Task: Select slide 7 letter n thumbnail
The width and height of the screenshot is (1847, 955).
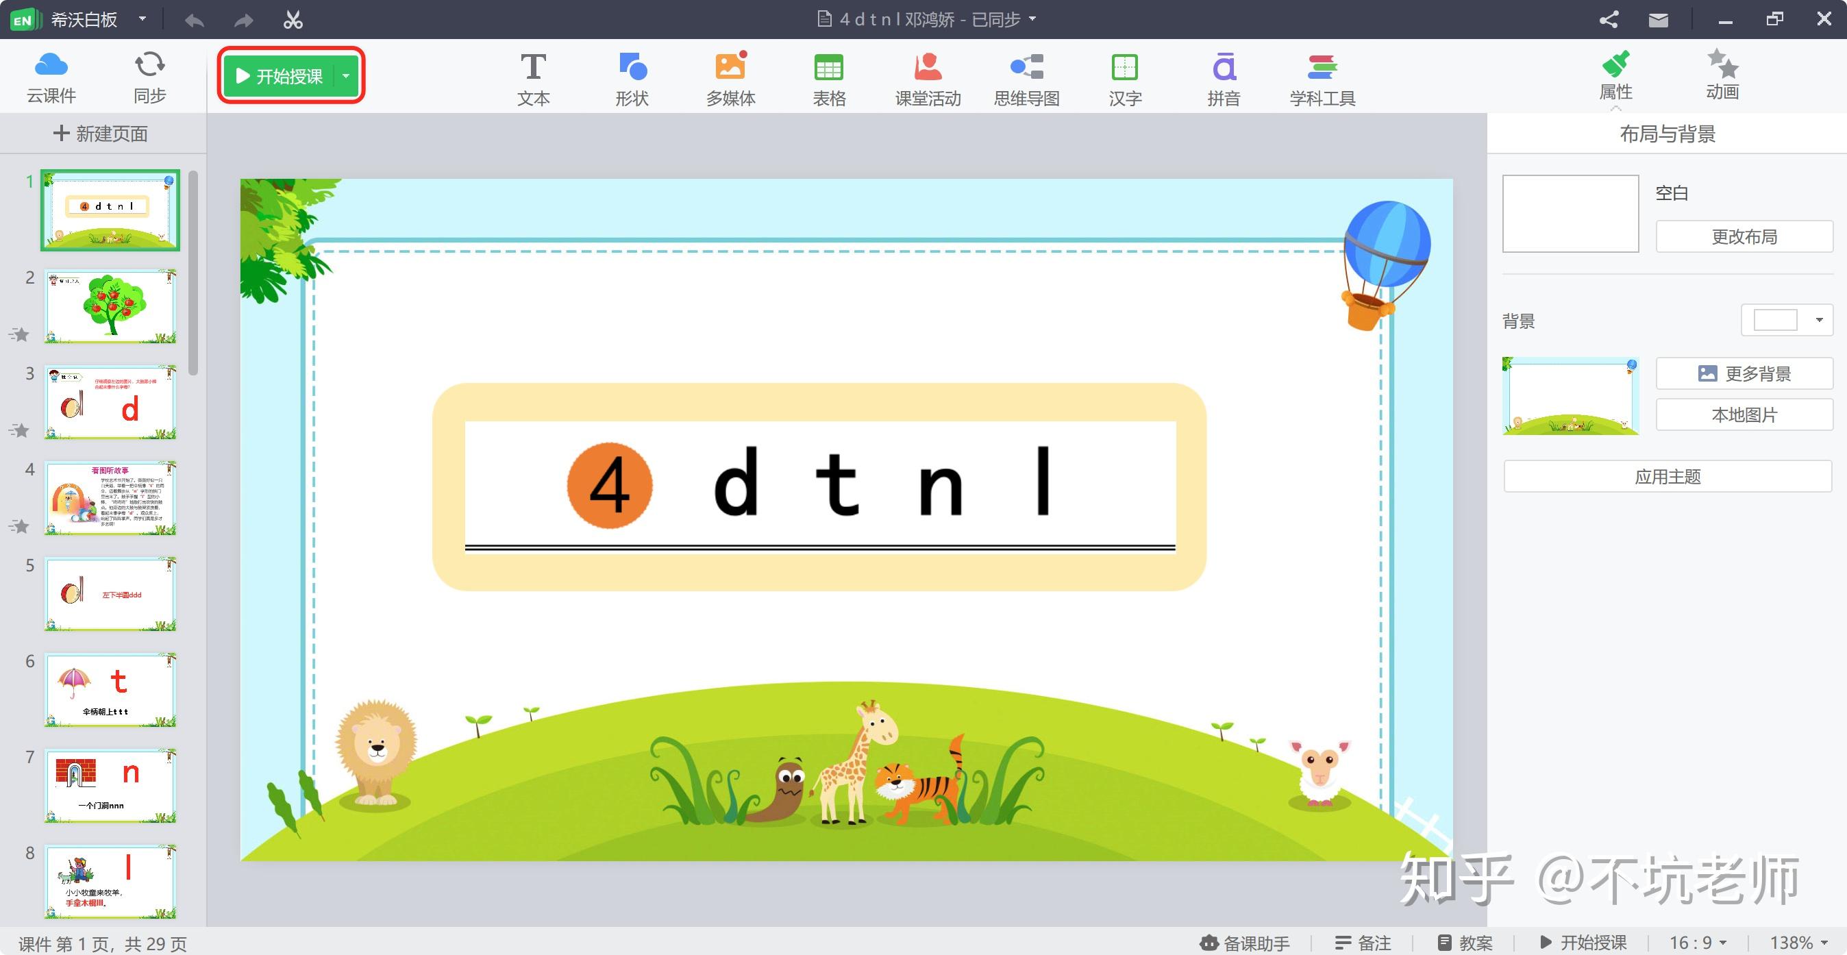Action: [110, 786]
